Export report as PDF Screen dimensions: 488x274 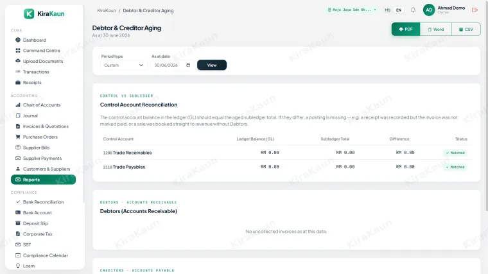[406, 30]
